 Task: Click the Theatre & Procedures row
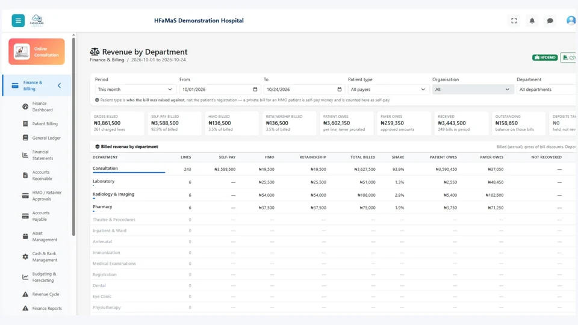[334, 220]
